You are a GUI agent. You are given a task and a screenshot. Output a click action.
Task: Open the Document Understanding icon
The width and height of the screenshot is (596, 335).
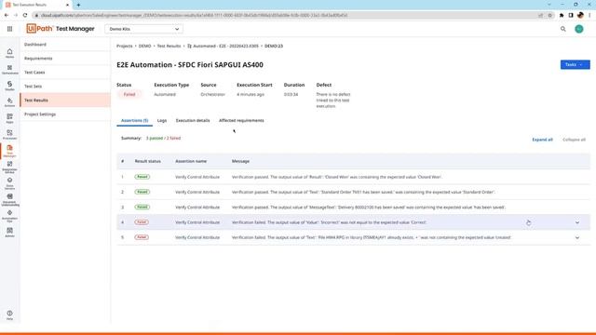[x=9, y=200]
